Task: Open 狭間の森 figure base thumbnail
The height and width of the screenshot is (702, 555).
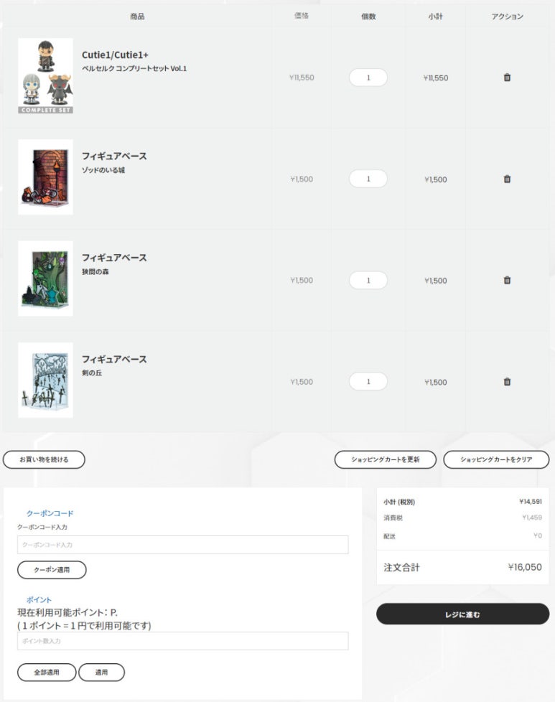Action: tap(45, 279)
